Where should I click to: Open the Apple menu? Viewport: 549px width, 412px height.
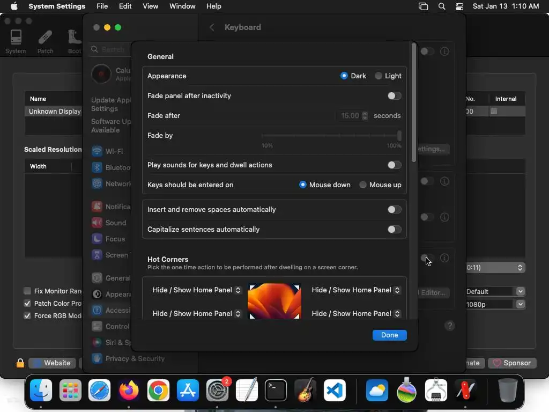point(14,6)
